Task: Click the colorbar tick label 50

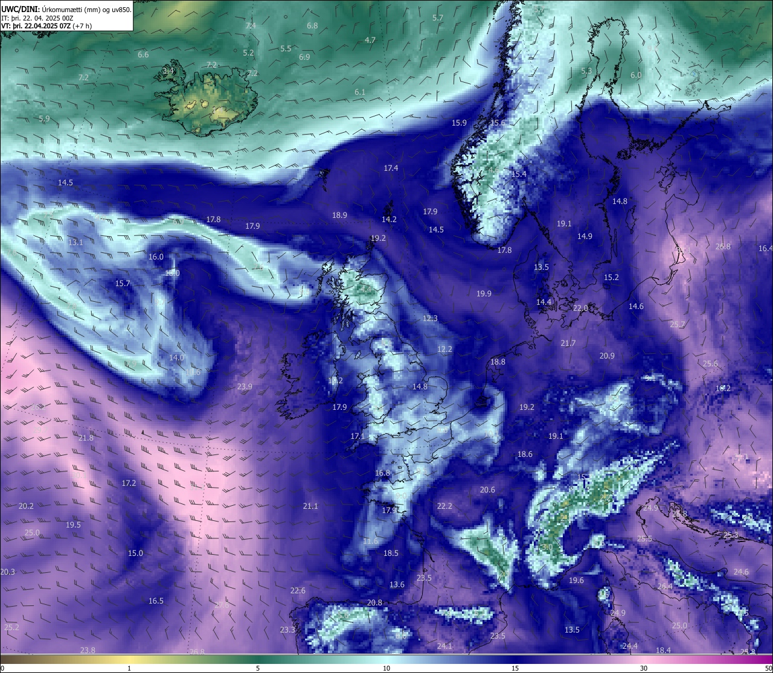Action: click(x=768, y=668)
